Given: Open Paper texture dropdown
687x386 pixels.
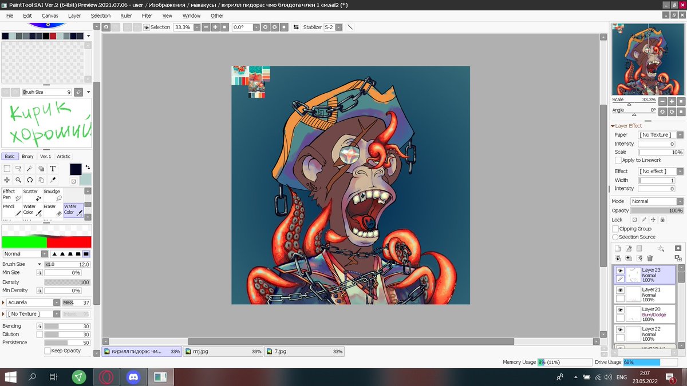Looking at the screenshot, I should tap(680, 135).
